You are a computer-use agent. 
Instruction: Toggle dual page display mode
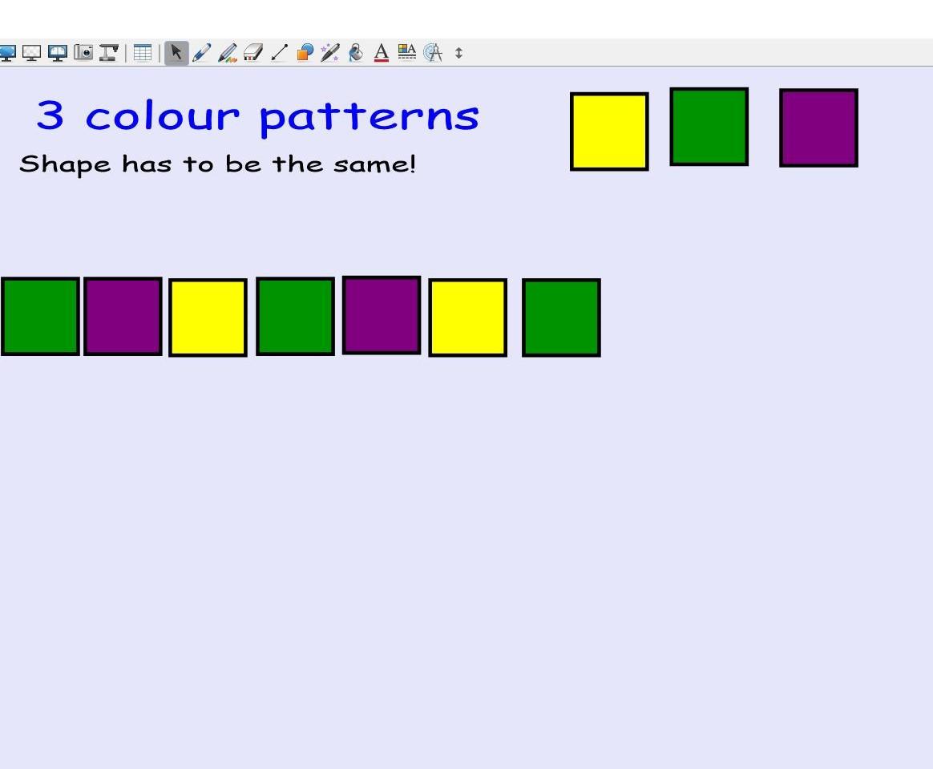pos(57,53)
